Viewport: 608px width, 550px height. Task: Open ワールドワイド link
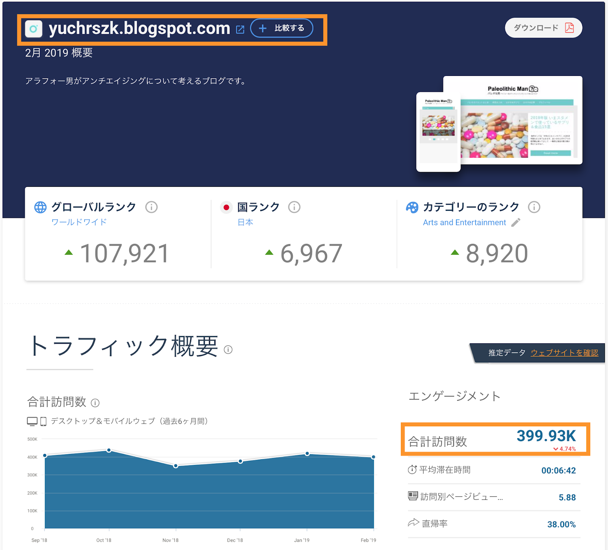click(x=79, y=222)
